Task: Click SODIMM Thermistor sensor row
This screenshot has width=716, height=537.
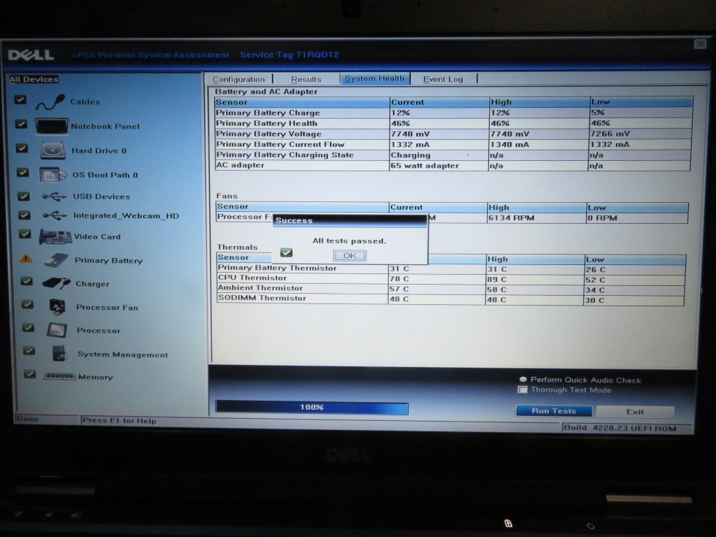Action: 450,299
